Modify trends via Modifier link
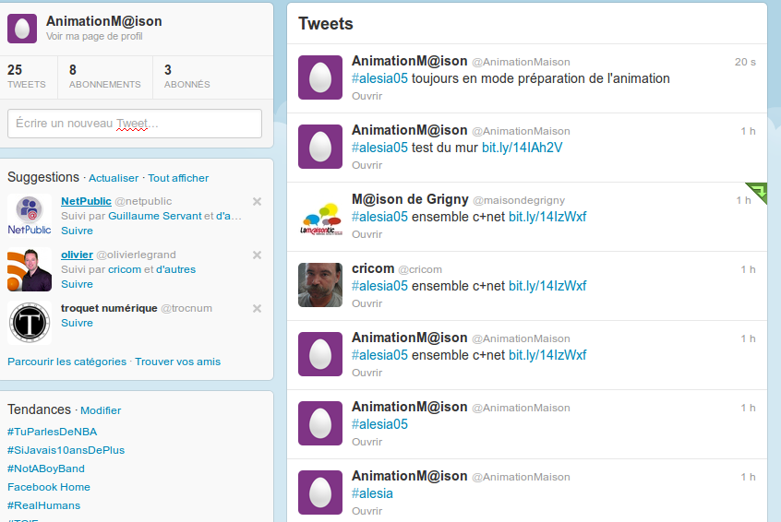The width and height of the screenshot is (781, 522). 101,410
